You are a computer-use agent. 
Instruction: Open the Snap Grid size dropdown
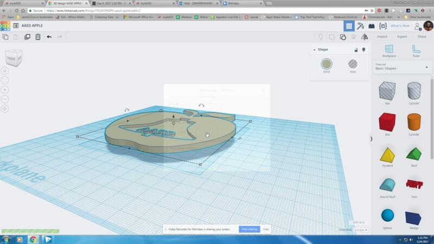coord(359,230)
